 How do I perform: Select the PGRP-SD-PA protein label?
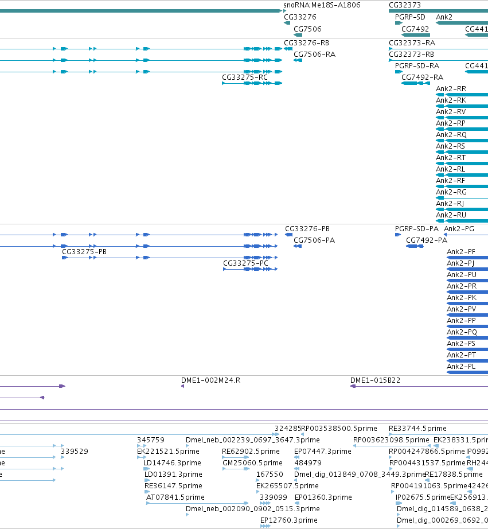click(x=417, y=229)
